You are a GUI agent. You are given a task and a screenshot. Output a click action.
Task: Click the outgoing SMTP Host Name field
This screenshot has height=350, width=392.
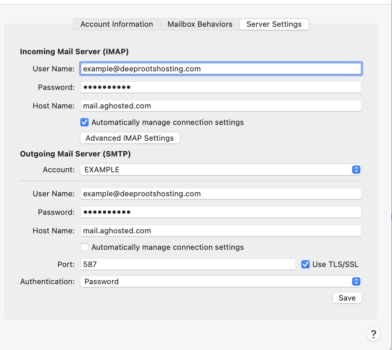click(x=221, y=231)
